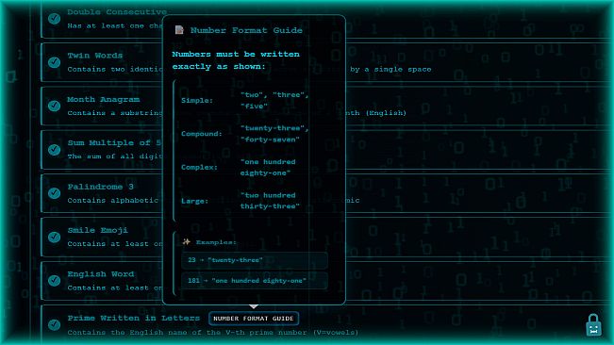This screenshot has width=614, height=345.
Task: Toggle the Smile Emoji rule checkmark
Action: [55, 237]
